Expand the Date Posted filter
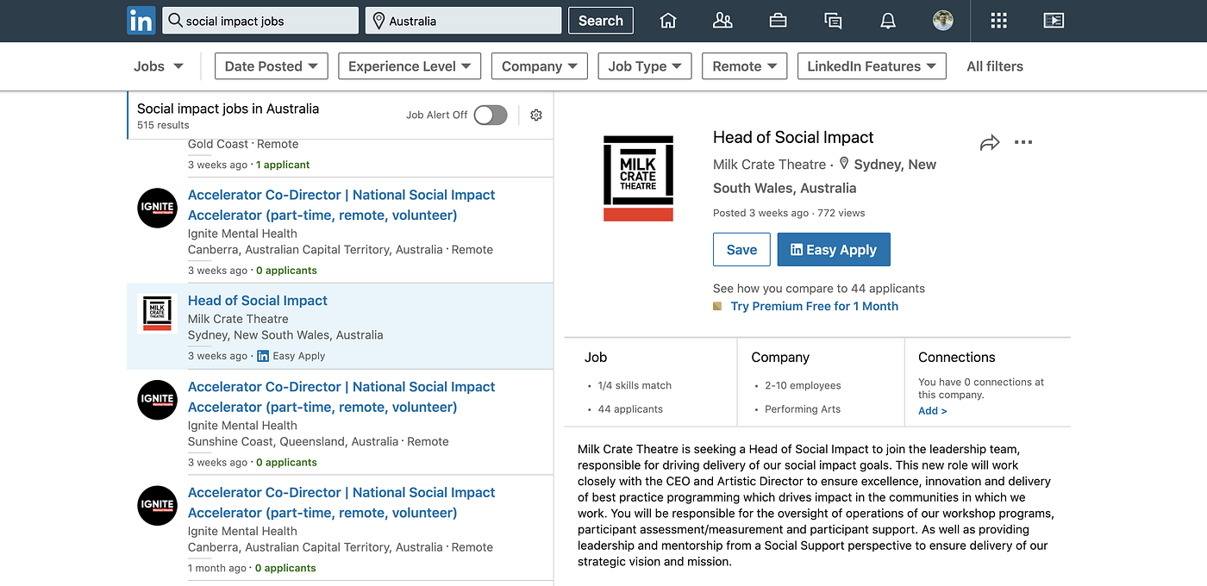The image size is (1207, 586). [x=272, y=66]
